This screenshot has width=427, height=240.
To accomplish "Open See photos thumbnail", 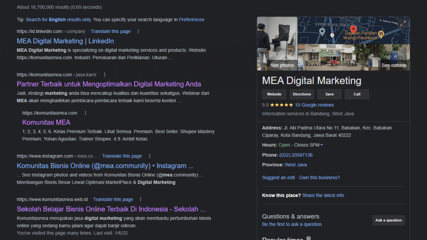I will pos(277,43).
